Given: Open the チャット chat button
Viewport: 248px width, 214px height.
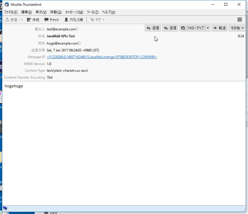Looking at the screenshot, I should pyautogui.click(x=52, y=20).
